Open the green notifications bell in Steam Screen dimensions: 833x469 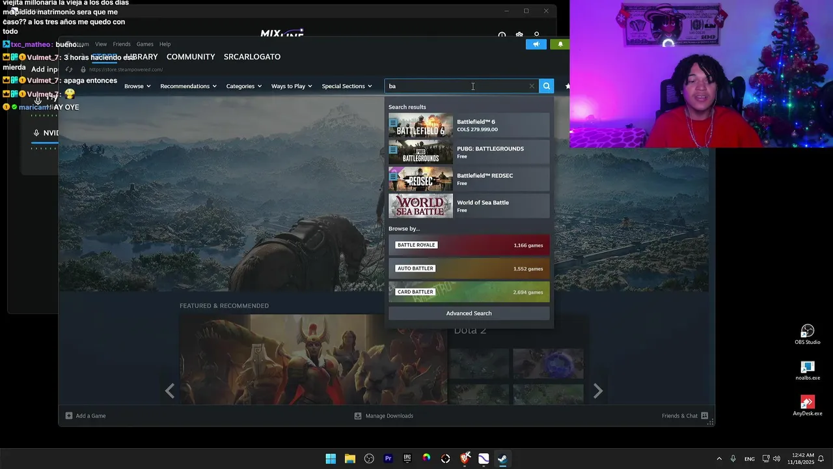(560, 44)
